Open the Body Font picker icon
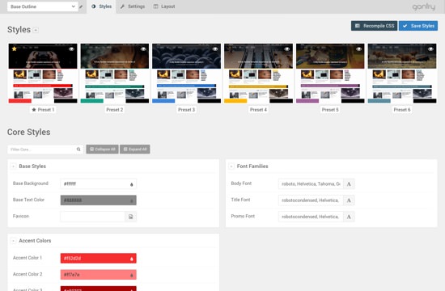This screenshot has height=291, width=445. tap(349, 183)
